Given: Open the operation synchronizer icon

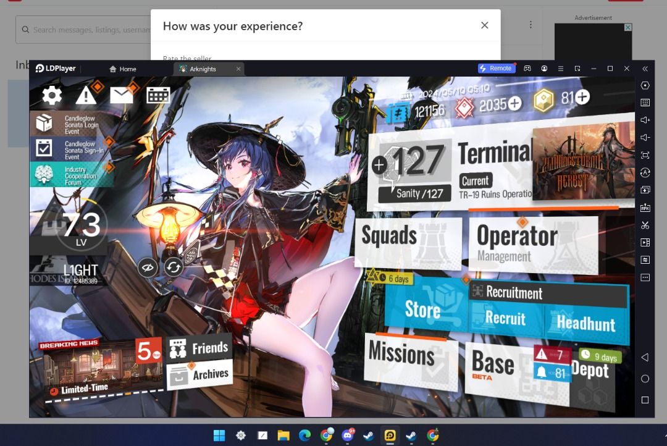Looking at the screenshot, I should pyautogui.click(x=645, y=172).
